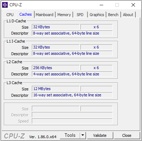
Task: Switch to the CPU tab
Action: point(10,15)
